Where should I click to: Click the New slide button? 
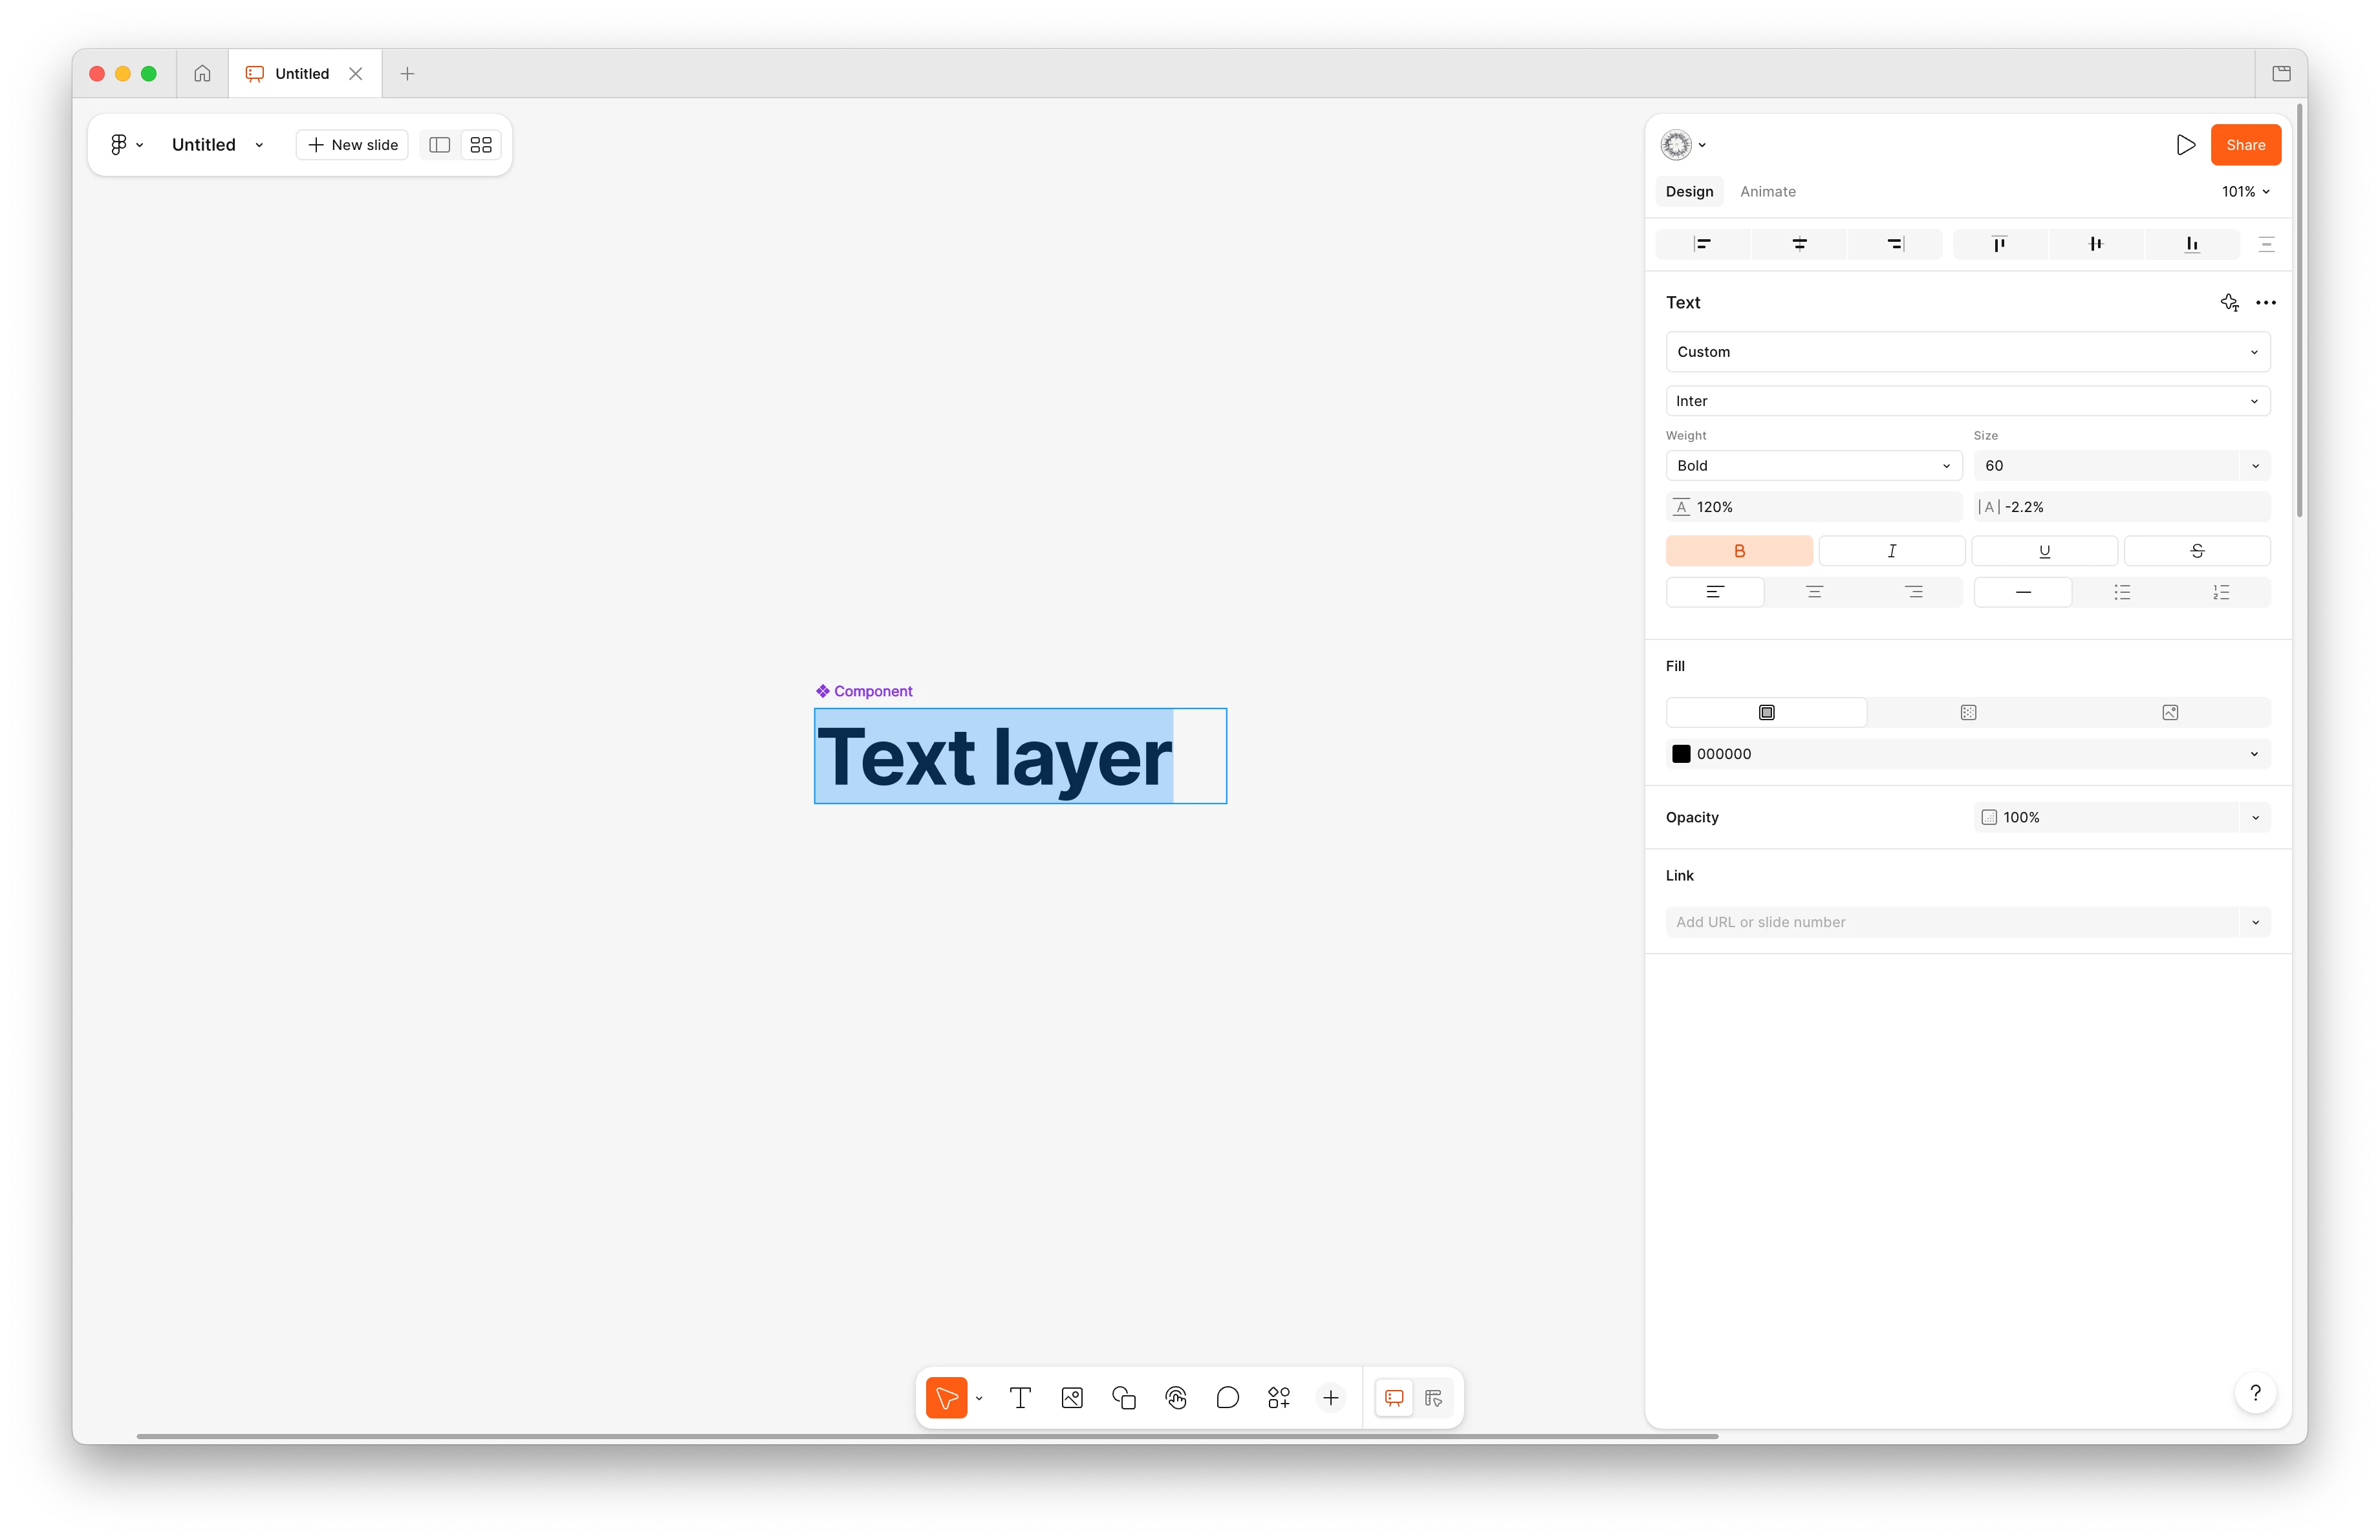click(x=352, y=145)
